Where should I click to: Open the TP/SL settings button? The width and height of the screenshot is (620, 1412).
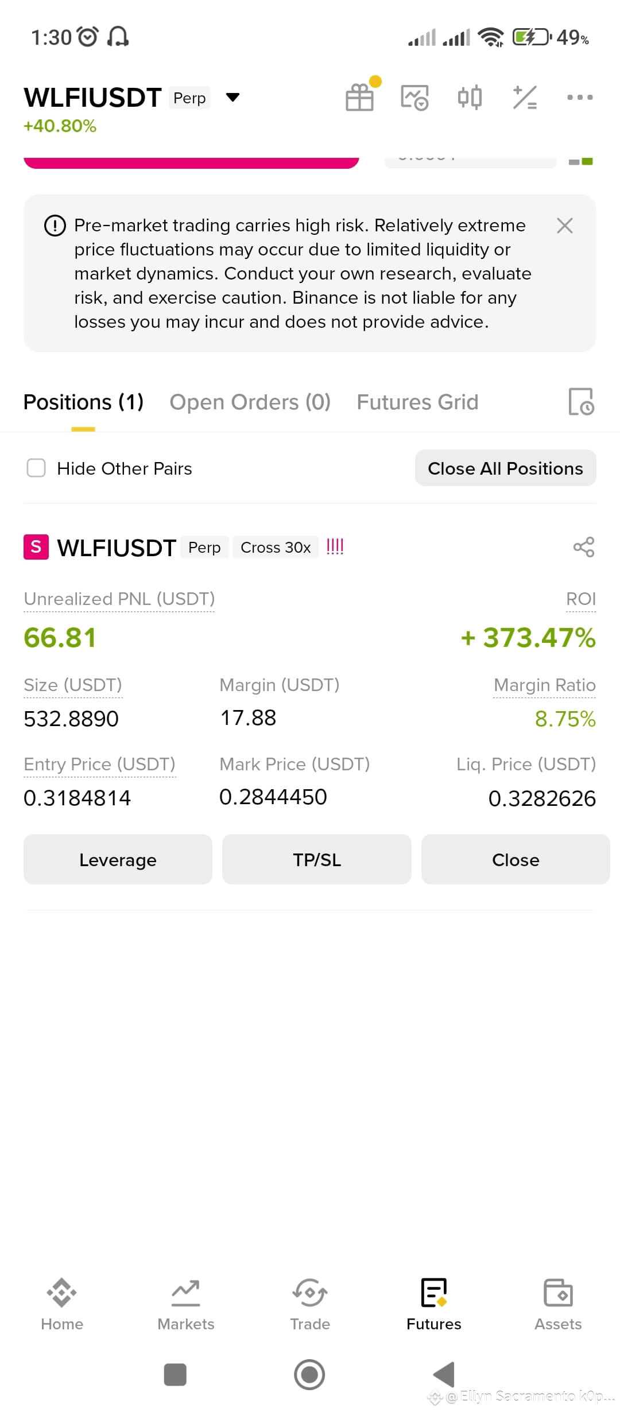pos(317,859)
